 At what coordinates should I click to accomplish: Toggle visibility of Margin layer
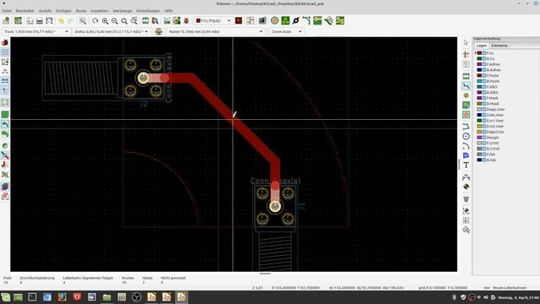click(x=484, y=137)
